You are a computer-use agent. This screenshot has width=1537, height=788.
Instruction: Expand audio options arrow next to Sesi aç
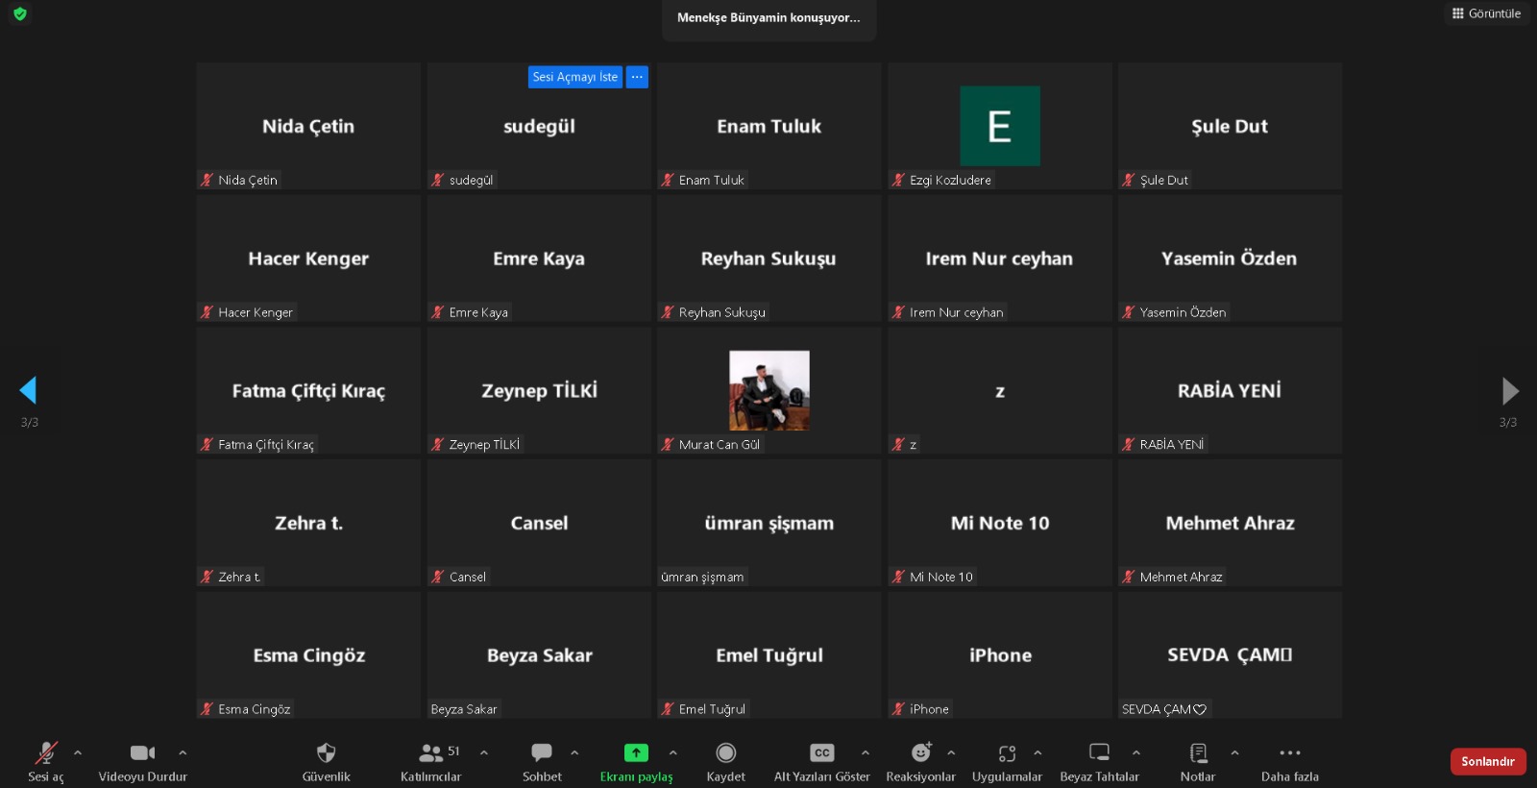[78, 753]
